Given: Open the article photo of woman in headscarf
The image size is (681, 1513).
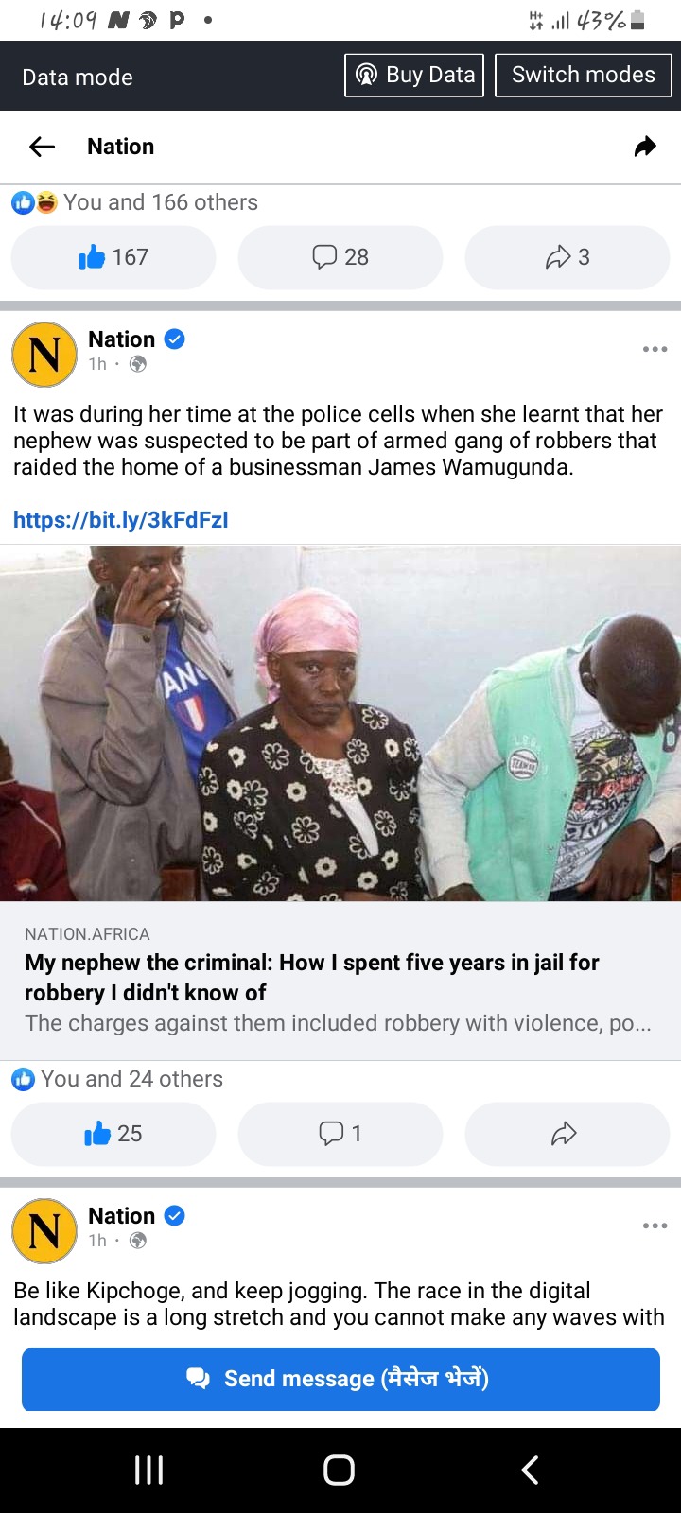Looking at the screenshot, I should (340, 722).
